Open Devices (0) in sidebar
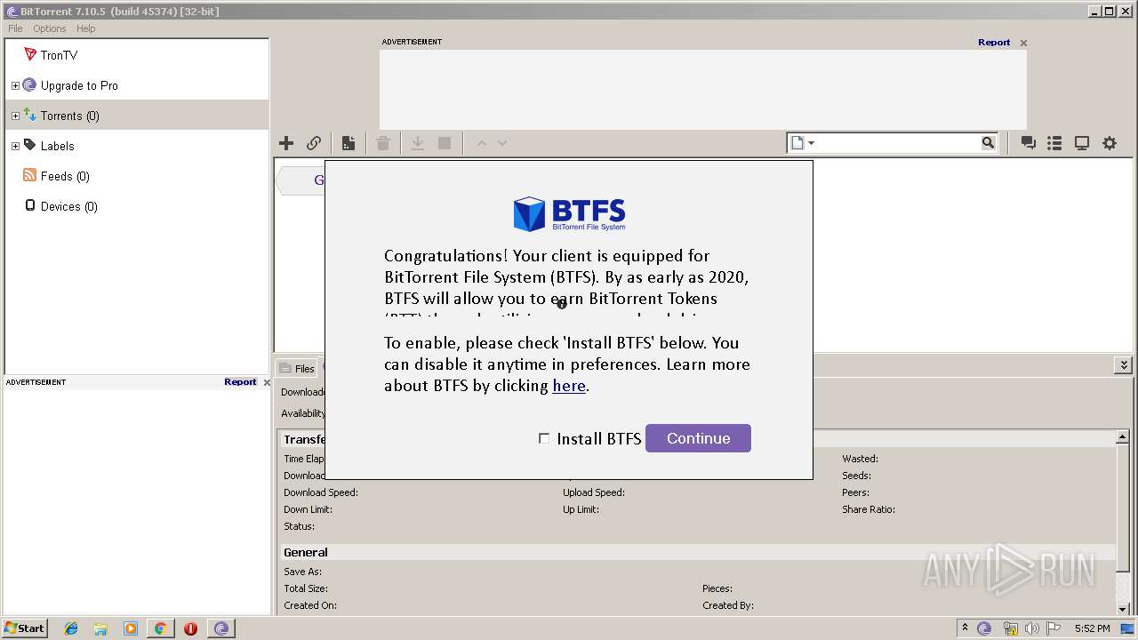Viewport: 1138px width, 640px height. point(68,206)
